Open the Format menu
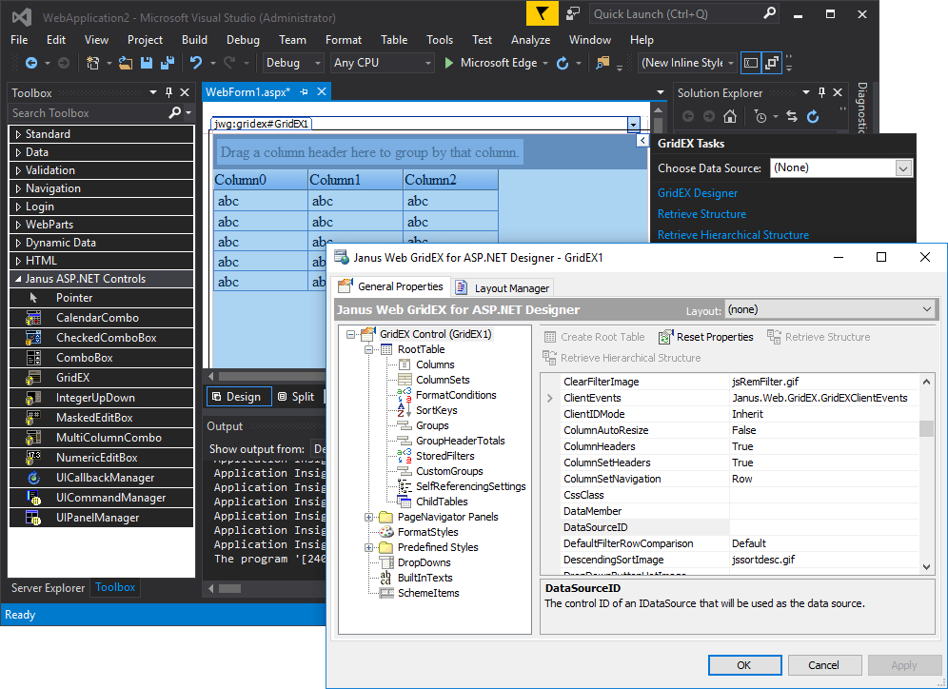 pos(344,40)
